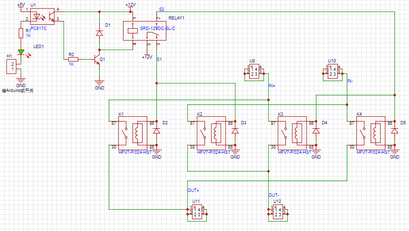409x231 pixels.
Task: Select transistor Q1
Action: pyautogui.click(x=99, y=60)
